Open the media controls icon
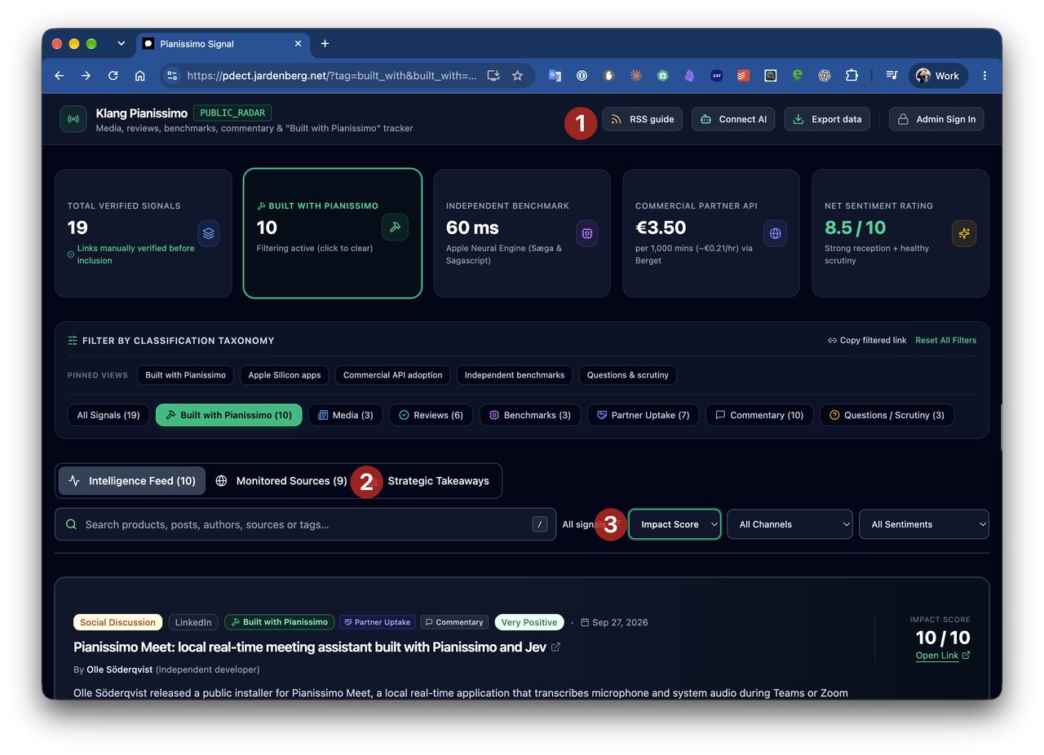Viewport: 1044px width, 755px height. [891, 76]
